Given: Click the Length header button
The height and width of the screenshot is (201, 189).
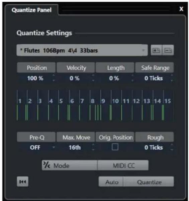Looking at the screenshot, I should tap(115, 68).
